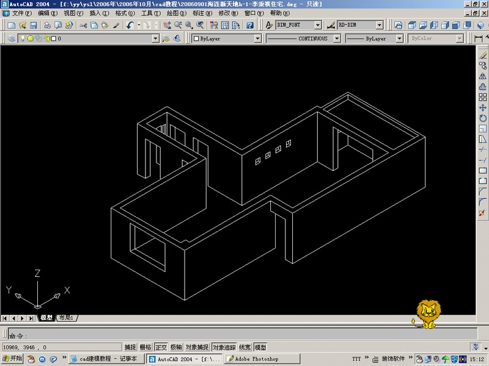Toggle the 正交 ortho mode button
This screenshot has width=489, height=366.
pos(161,347)
